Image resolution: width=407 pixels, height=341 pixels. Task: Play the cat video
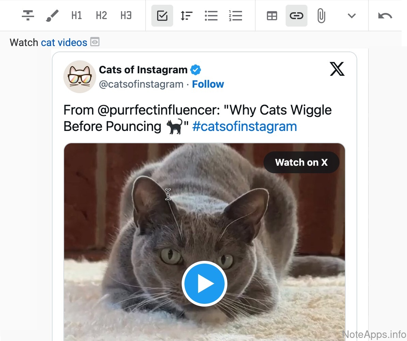click(204, 283)
